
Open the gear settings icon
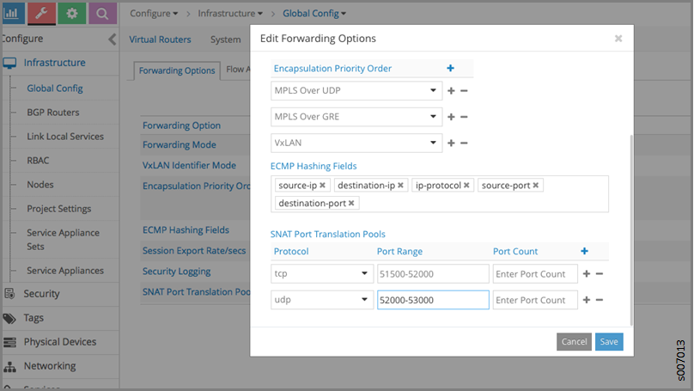tap(72, 13)
